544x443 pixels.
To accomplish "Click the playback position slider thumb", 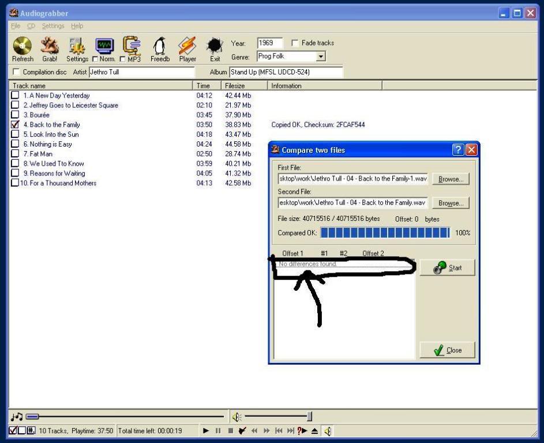I will tap(33, 416).
